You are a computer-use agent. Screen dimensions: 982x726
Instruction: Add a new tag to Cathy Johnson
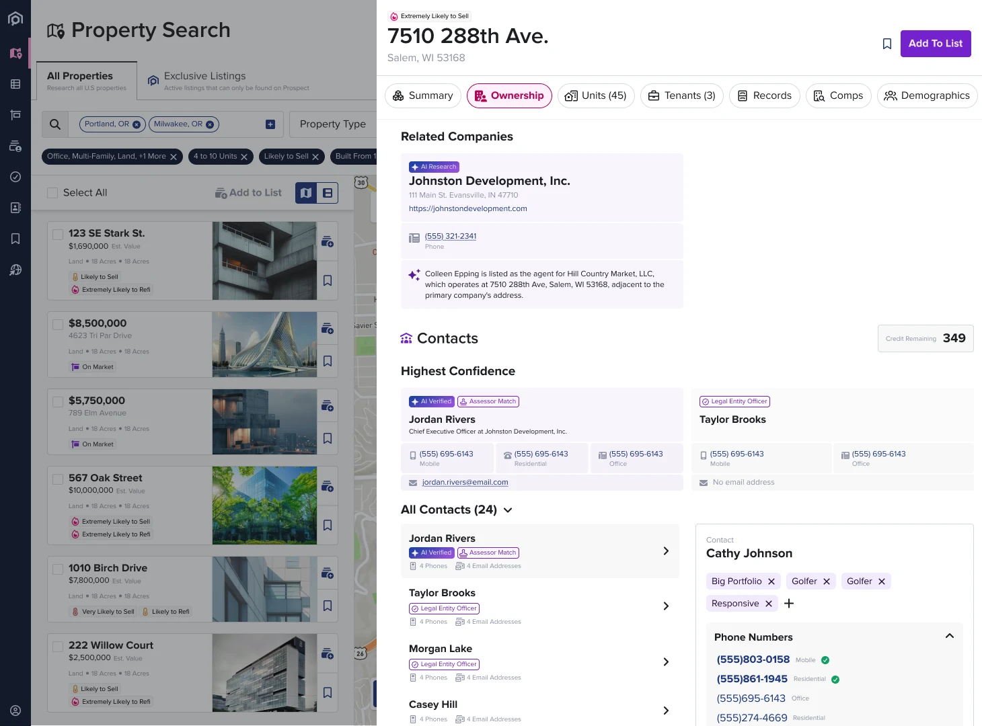pos(789,604)
